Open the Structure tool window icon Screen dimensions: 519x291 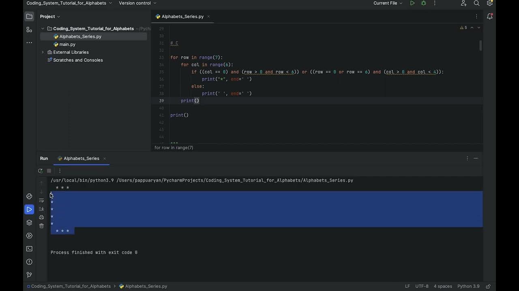click(x=29, y=30)
